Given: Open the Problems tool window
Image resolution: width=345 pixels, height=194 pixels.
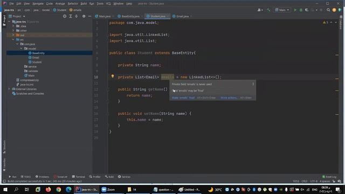Looking at the screenshot, I should point(42,177).
